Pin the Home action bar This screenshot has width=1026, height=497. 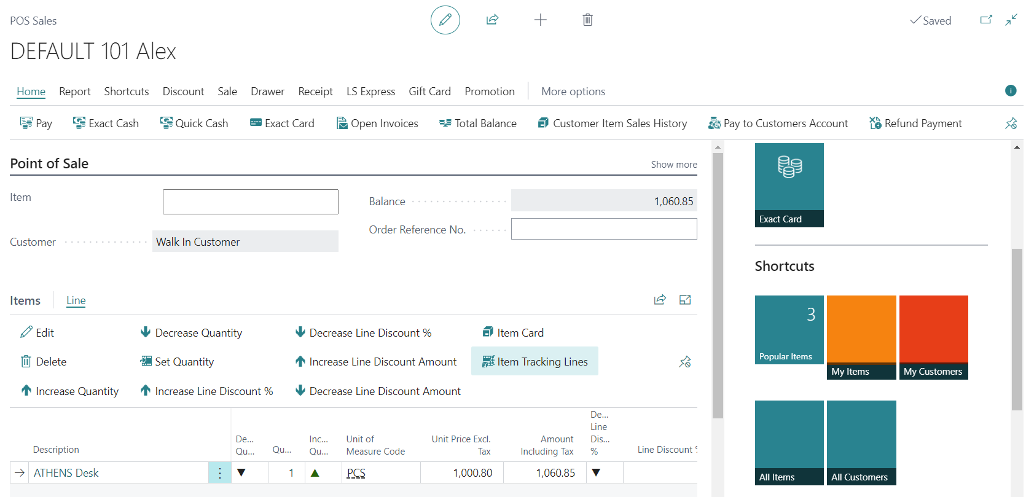click(x=1011, y=123)
